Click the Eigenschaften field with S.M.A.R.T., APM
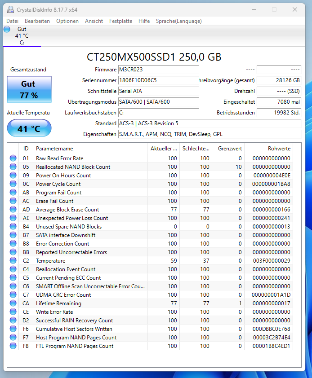Image resolution: width=312 pixels, height=378 pixels. [x=209, y=134]
